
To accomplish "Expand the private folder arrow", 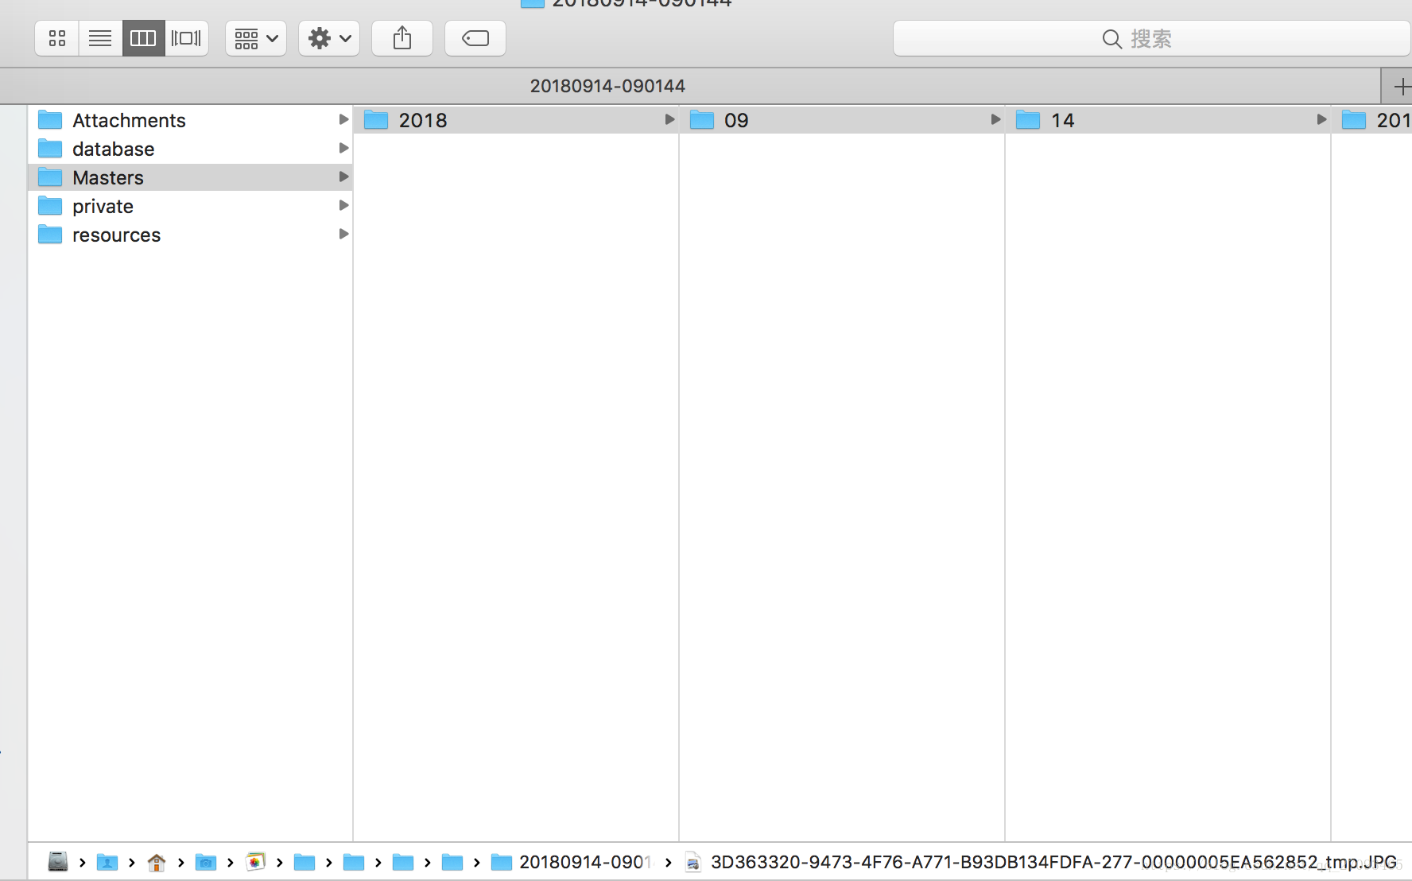I will tap(343, 206).
